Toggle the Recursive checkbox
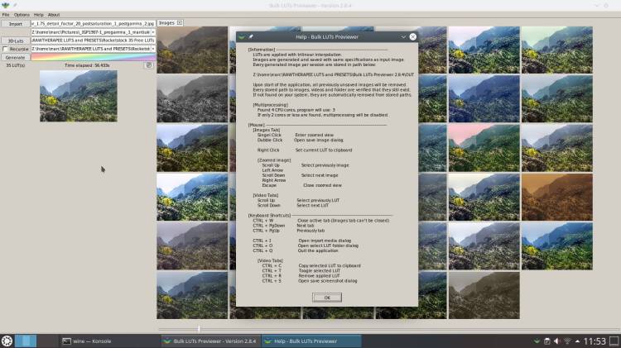Viewport: 621px width, 348px height. (5, 49)
